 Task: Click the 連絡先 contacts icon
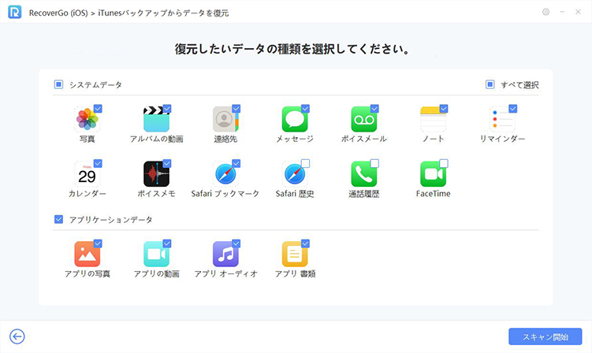tap(225, 119)
